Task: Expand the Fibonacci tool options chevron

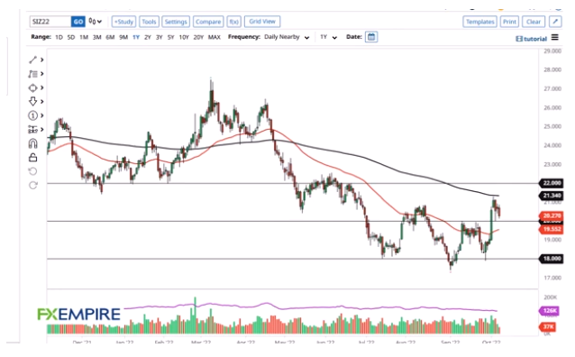Action: 42,74
